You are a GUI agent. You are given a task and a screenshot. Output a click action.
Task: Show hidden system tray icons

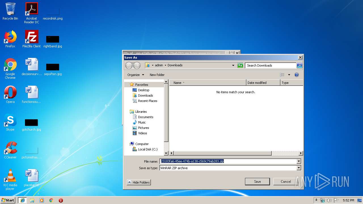316,200
